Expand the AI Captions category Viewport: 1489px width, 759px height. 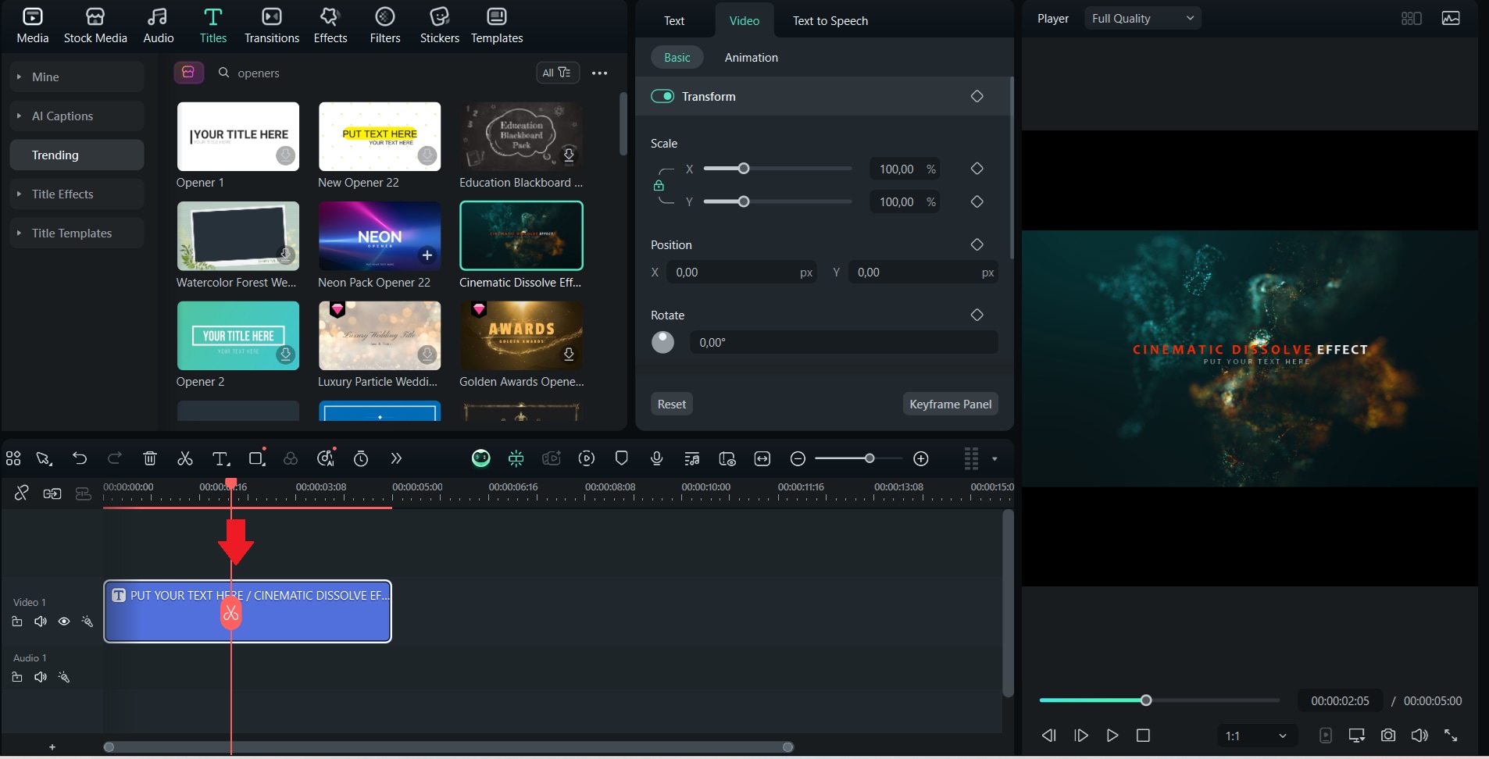(x=77, y=116)
